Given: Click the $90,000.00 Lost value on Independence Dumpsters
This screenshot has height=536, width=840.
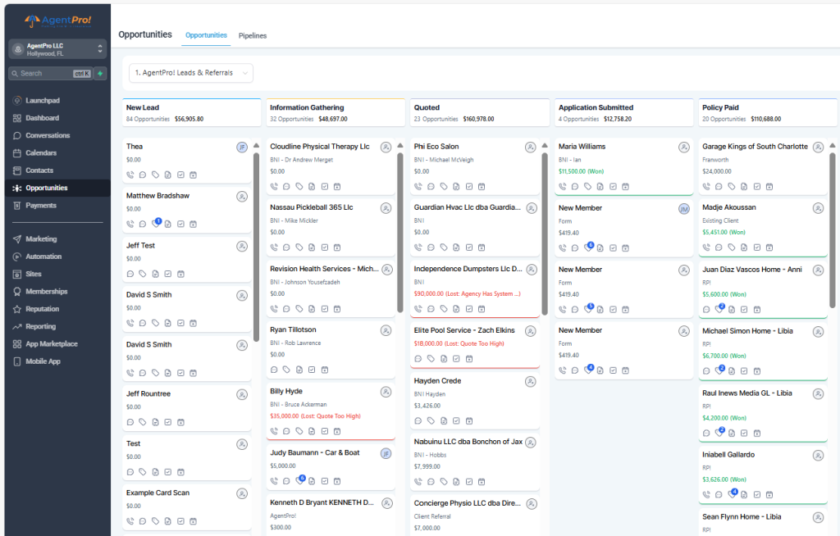Looking at the screenshot, I should [467, 294].
